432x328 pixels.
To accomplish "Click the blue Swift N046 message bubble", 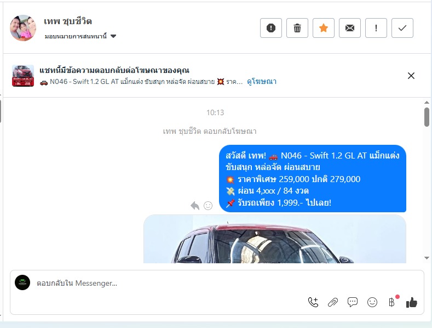I will [313, 179].
